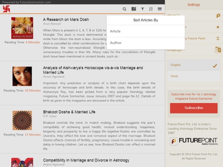Open article A Research on Mars Dosh
Image resolution: width=223 pixels, height=167 pixels.
[66, 19]
